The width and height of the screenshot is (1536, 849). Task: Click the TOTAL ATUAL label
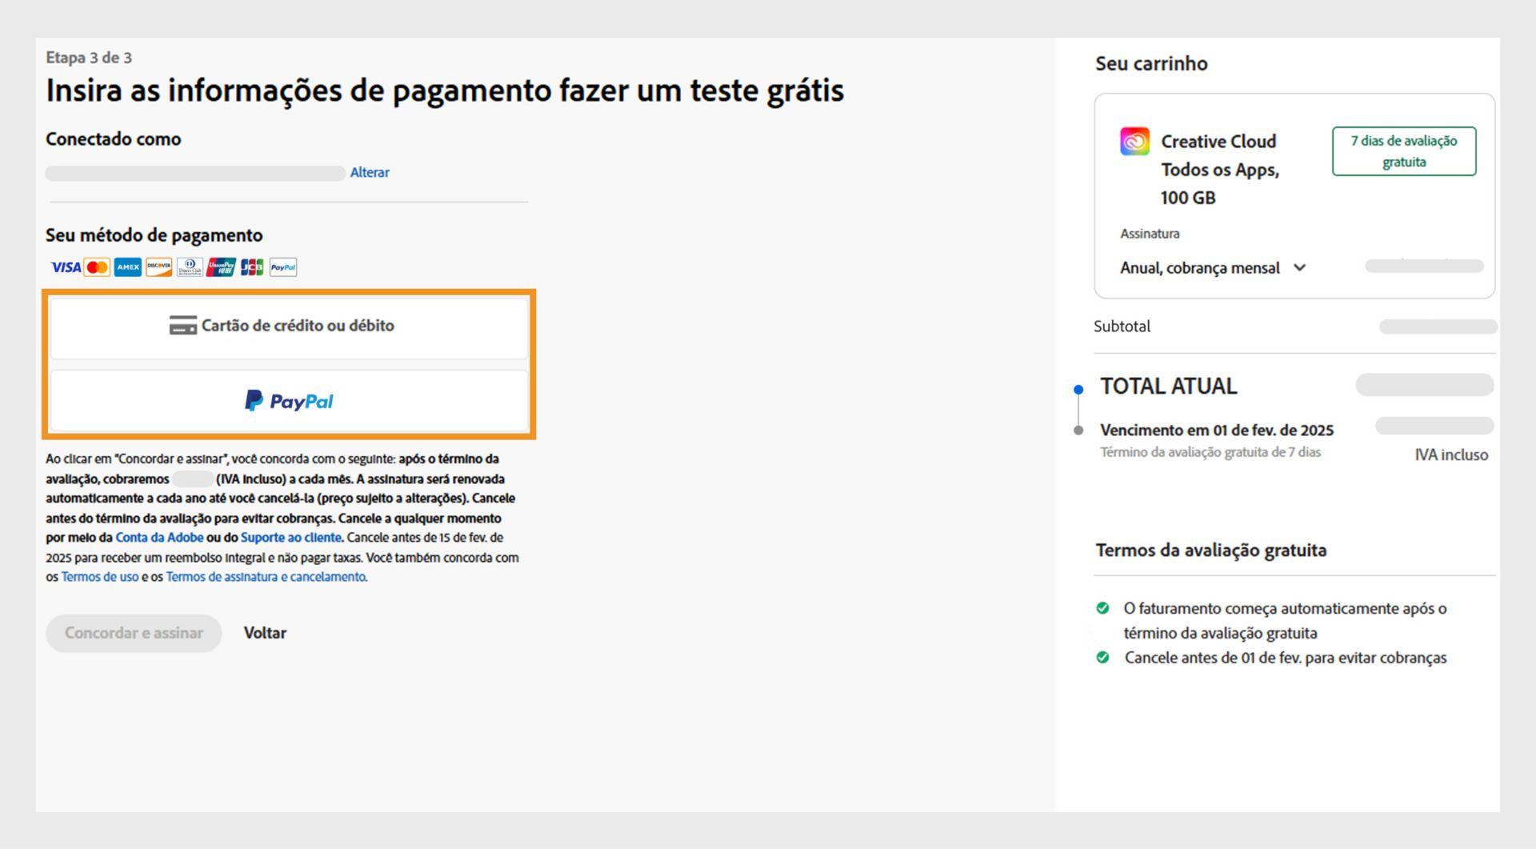click(x=1168, y=386)
